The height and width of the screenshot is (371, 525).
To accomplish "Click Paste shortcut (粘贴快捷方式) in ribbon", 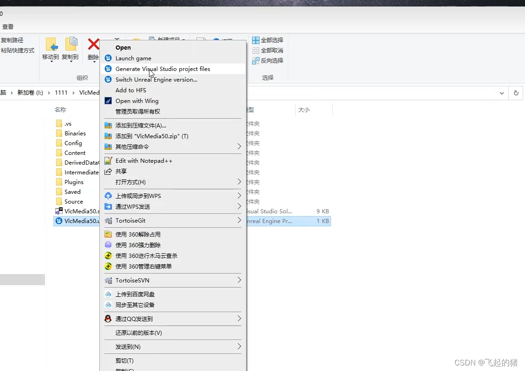I will tap(18, 51).
